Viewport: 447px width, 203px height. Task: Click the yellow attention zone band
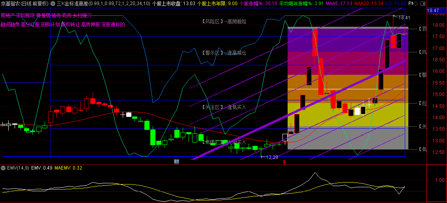click(x=348, y=114)
